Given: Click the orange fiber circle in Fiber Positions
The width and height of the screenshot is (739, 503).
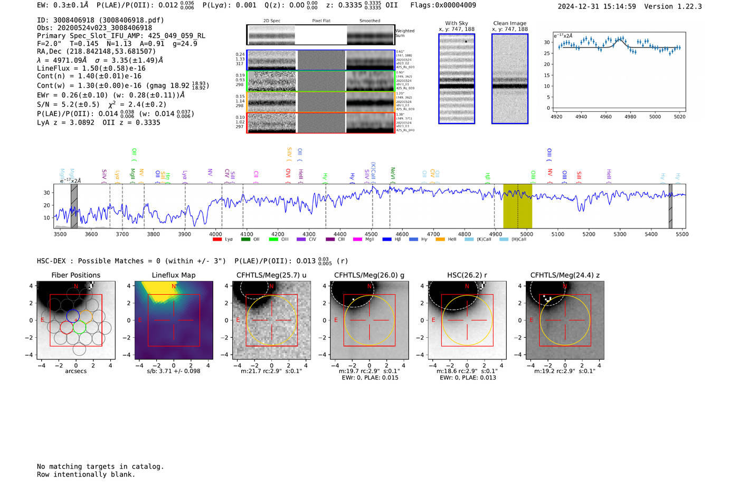Looking at the screenshot, I should (x=86, y=316).
